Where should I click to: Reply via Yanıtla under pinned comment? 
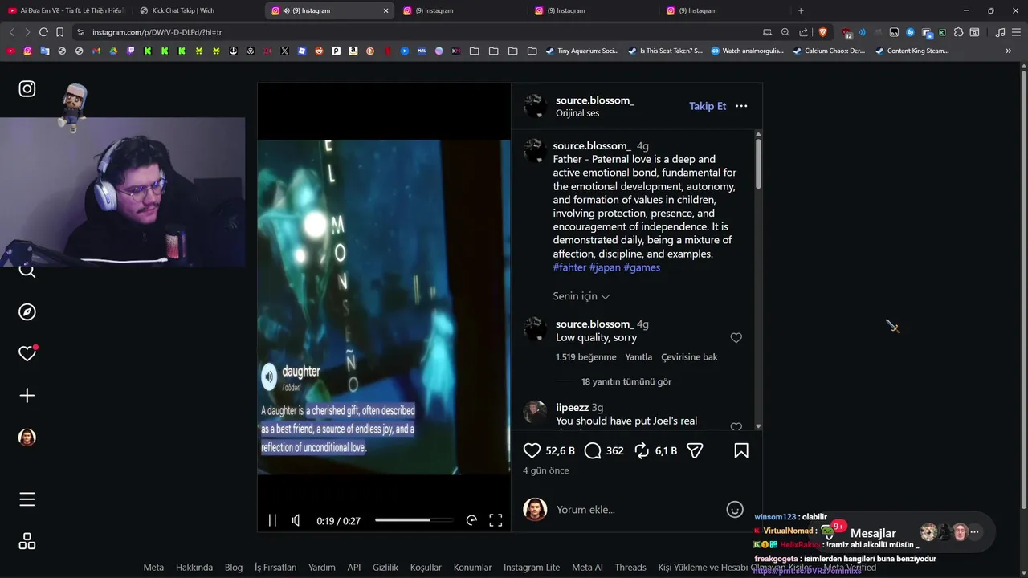[638, 357]
